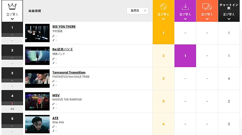The height and width of the screenshot is (135, 242).
Task: Sort by the orange streaming column
Action: pos(207,16)
